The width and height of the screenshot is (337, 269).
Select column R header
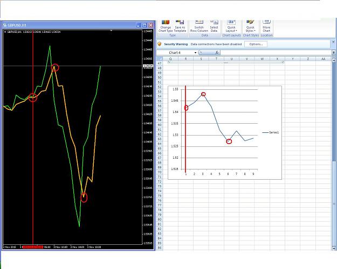pyautogui.click(x=185, y=59)
